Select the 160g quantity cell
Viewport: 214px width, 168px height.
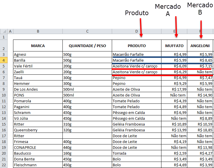coord(87,153)
